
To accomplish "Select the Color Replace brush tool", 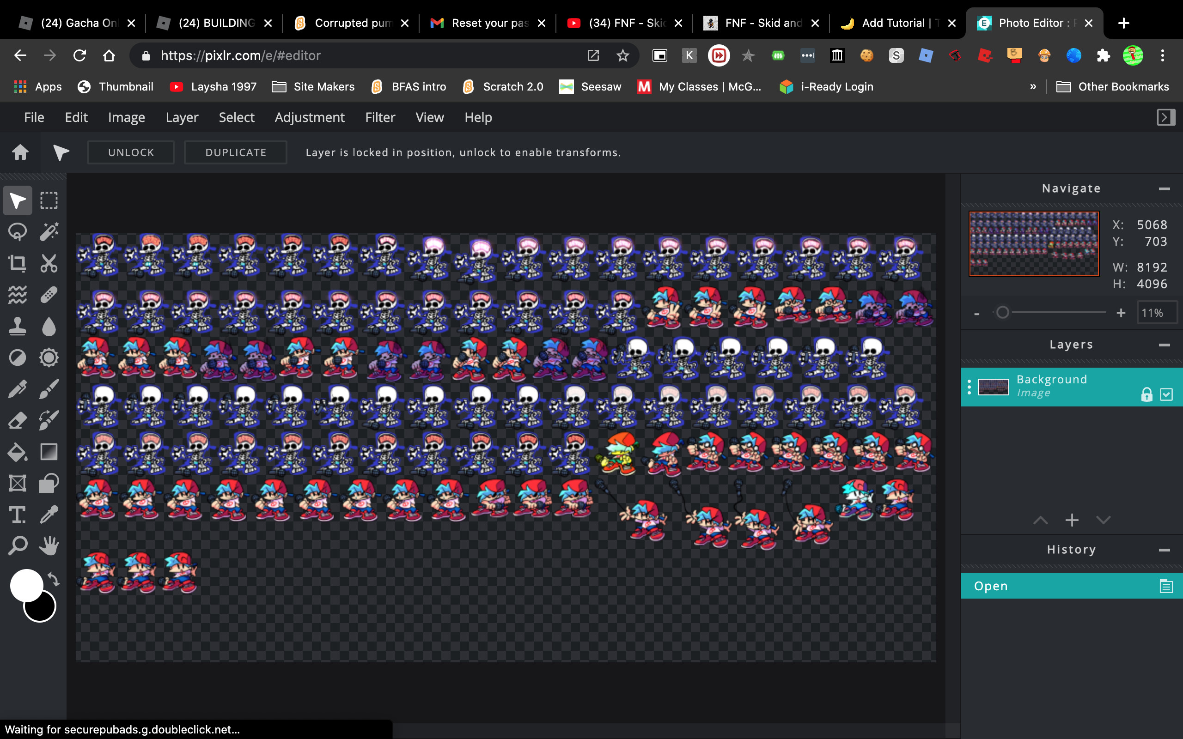I will (49, 420).
